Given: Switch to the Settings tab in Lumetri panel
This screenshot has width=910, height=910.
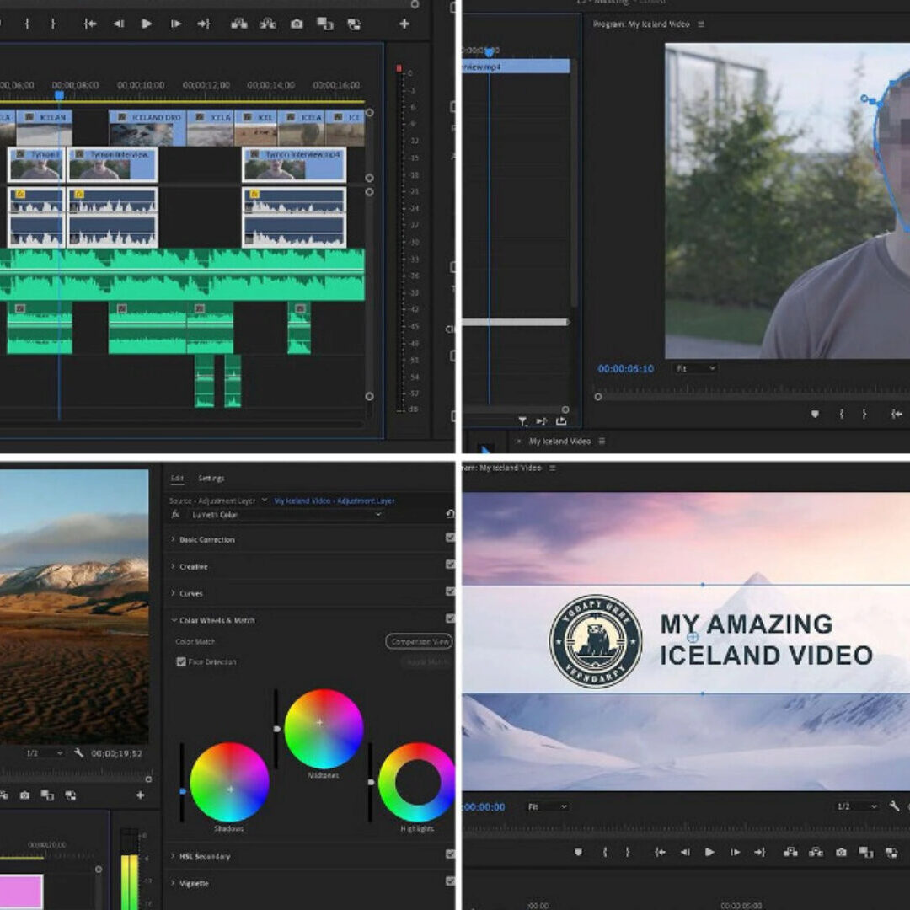Looking at the screenshot, I should tap(211, 479).
